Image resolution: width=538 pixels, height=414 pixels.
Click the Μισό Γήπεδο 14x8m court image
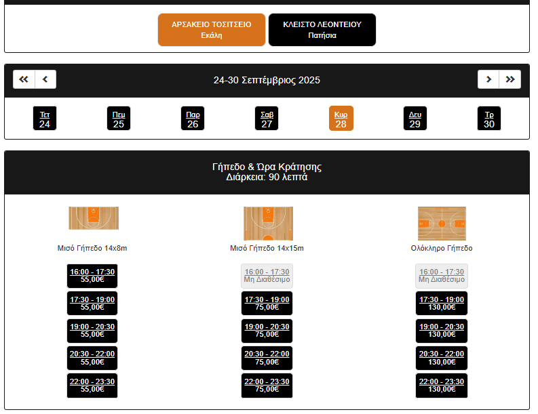point(94,218)
